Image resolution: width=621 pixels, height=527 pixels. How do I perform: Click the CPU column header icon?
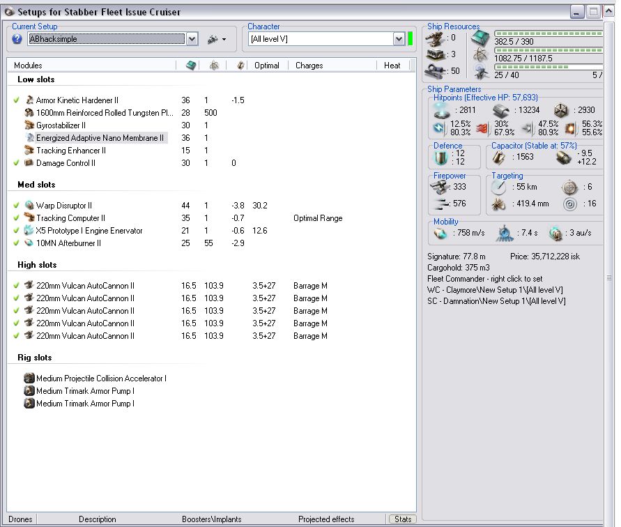coord(190,66)
